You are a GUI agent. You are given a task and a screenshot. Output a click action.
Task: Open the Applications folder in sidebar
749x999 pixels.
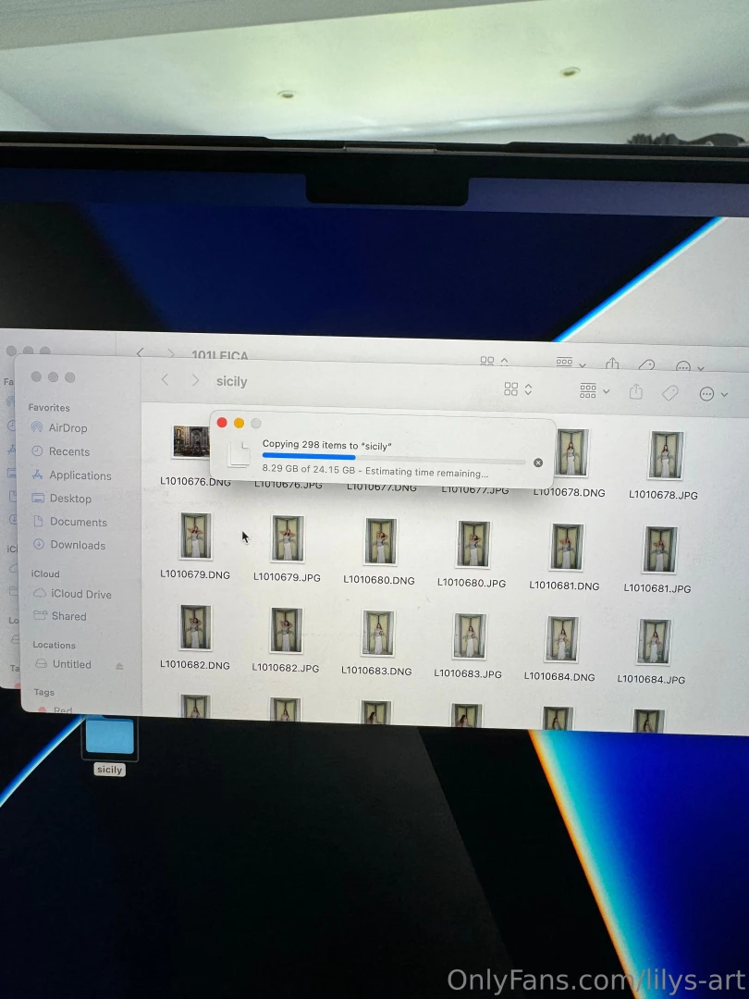(80, 475)
